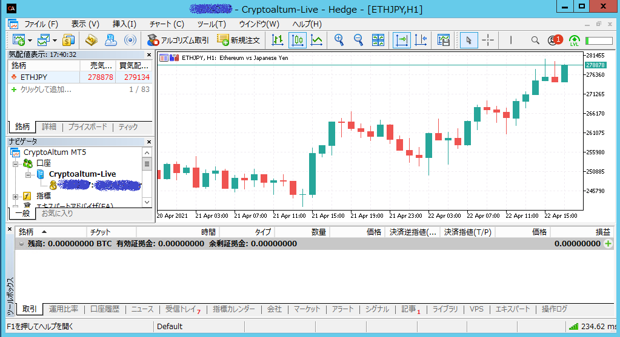Click the chart profiles toolbar icon
The width and height of the screenshot is (620, 337).
[x=44, y=40]
